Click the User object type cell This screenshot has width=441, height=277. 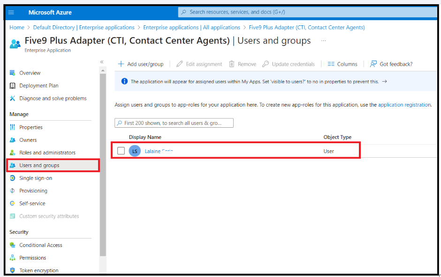pyautogui.click(x=328, y=151)
